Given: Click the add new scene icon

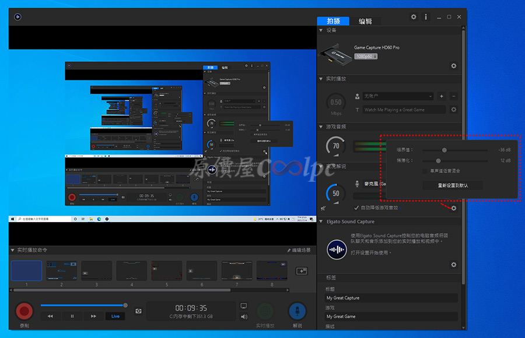Looking at the screenshot, I should coord(302,271).
